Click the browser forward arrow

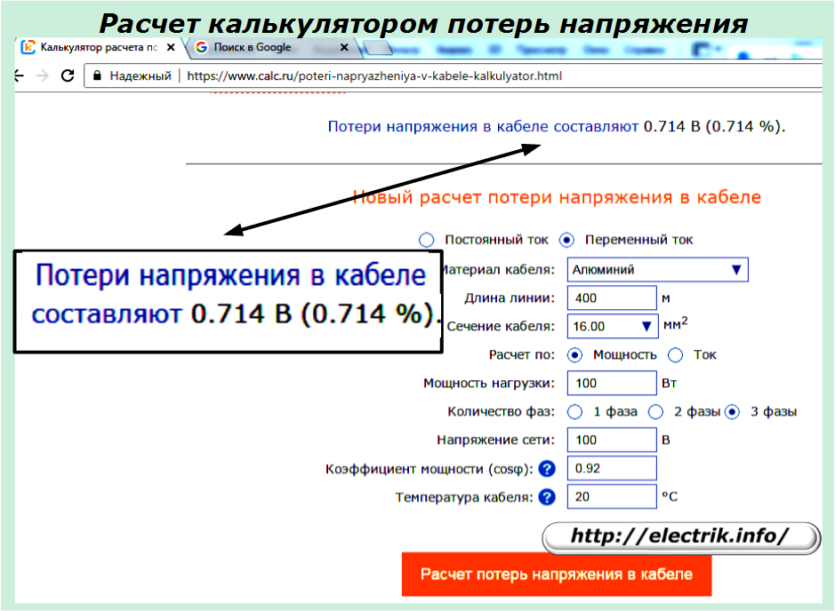pyautogui.click(x=42, y=76)
